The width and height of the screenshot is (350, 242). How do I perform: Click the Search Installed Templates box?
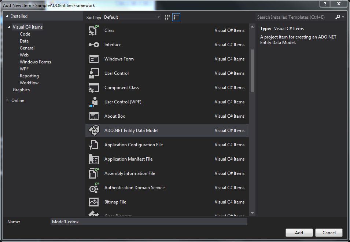point(295,17)
